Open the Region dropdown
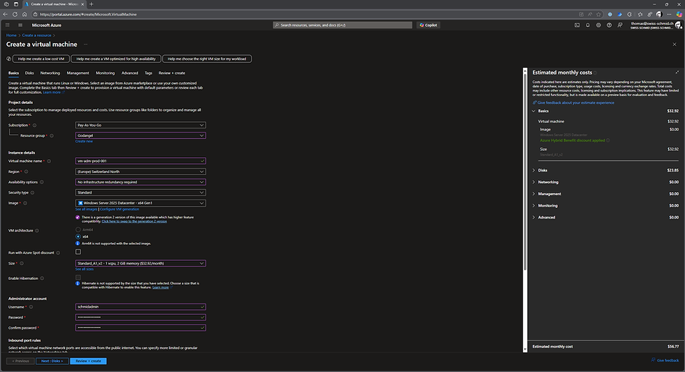This screenshot has width=685, height=372. pos(140,172)
